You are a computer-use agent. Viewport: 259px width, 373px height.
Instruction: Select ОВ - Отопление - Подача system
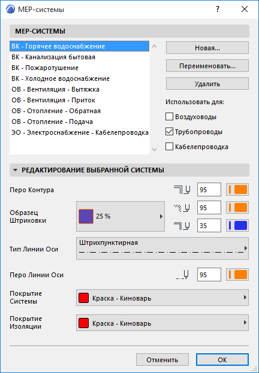(x=80, y=122)
